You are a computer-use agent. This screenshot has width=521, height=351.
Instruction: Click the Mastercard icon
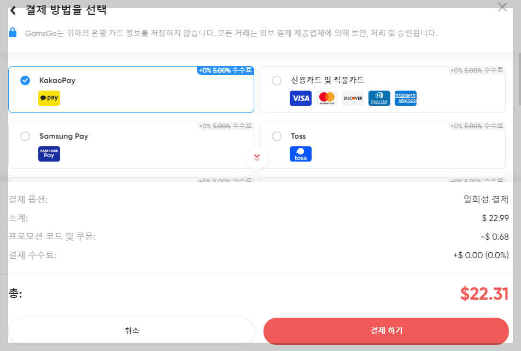327,98
